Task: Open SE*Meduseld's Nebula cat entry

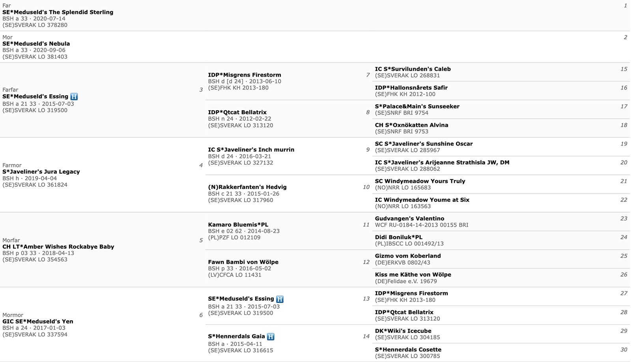Action: [x=36, y=44]
